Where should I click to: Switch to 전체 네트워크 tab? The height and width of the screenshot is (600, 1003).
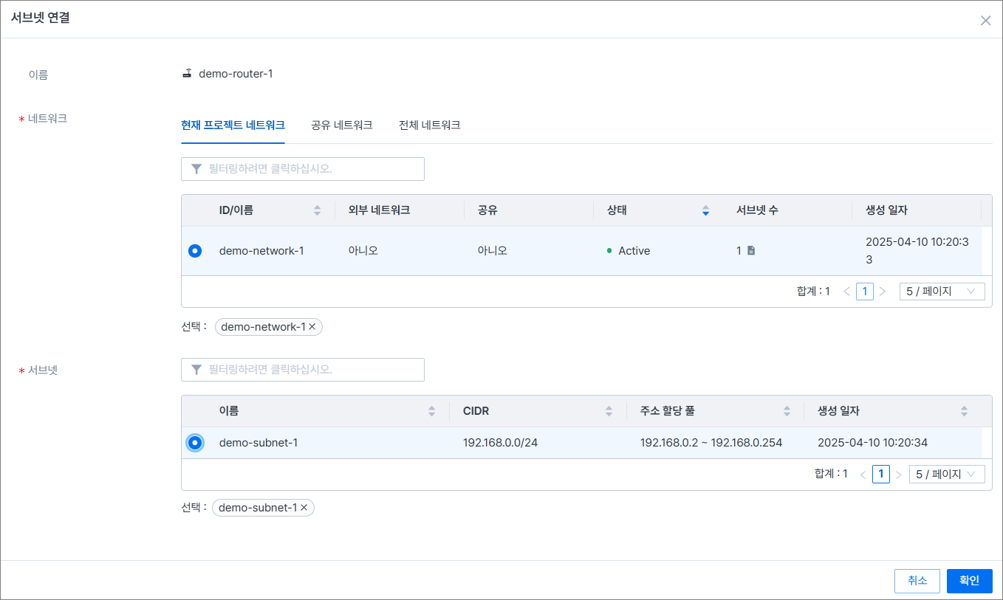point(429,125)
